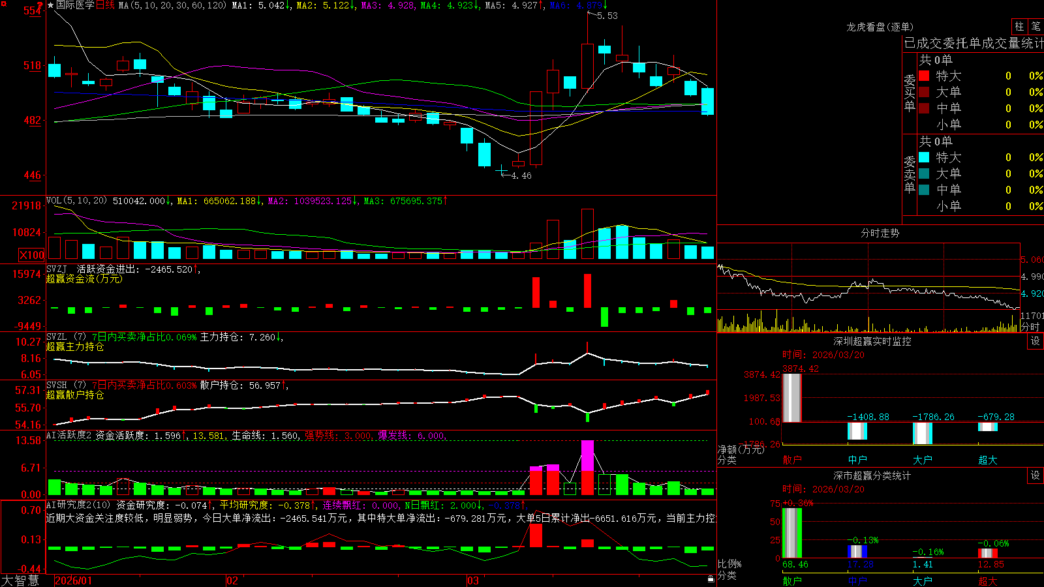
Task: Click the teal 中单 sell order swatch
Action: coord(924,190)
